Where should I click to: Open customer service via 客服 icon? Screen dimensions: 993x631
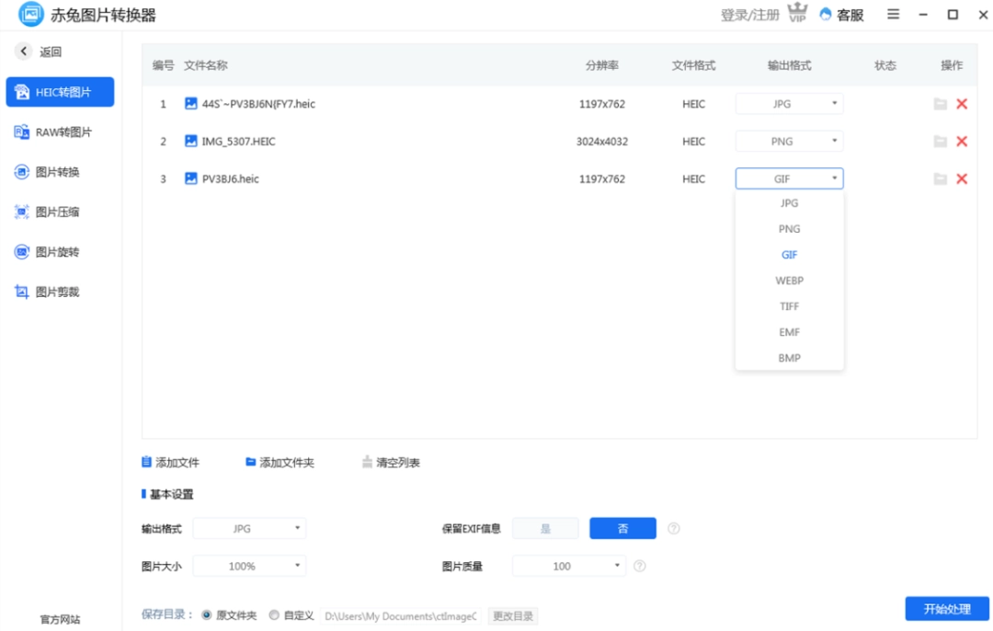(840, 14)
